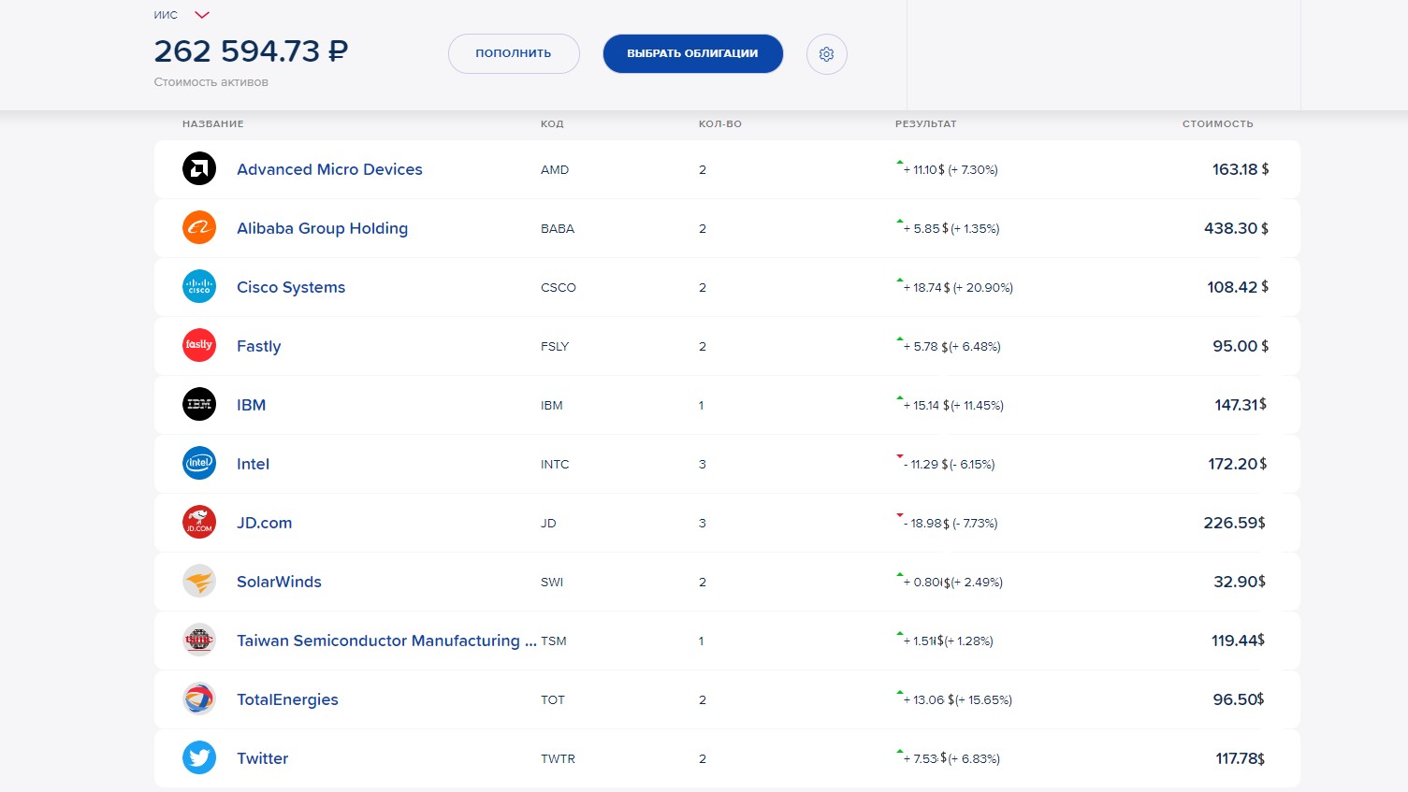Click the Taiwan Semiconductor logo icon
This screenshot has width=1408, height=792.
point(199,640)
